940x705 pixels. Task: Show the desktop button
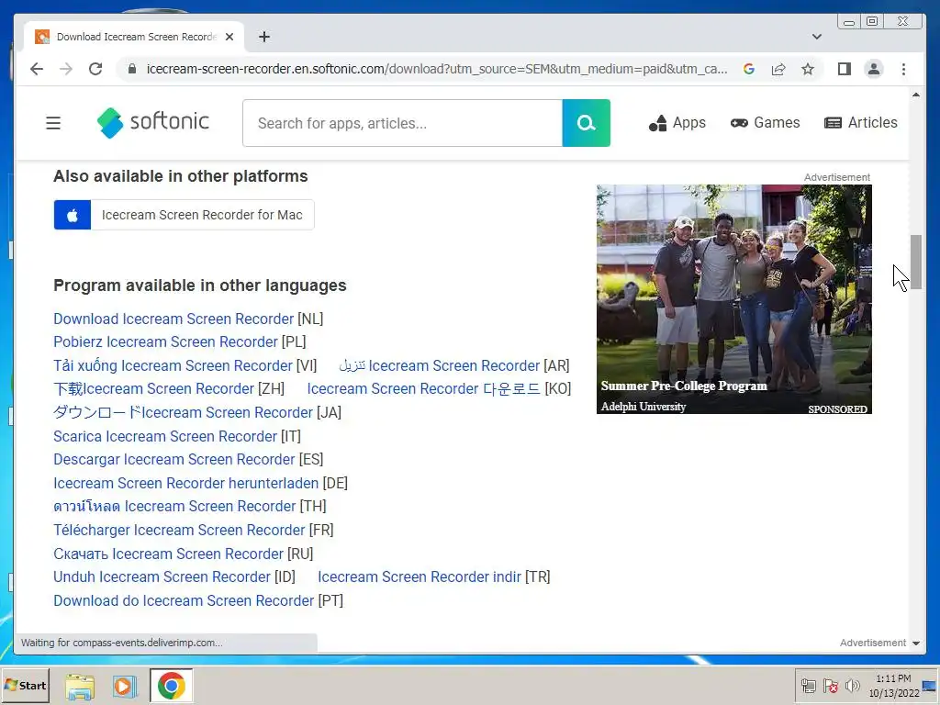click(x=931, y=685)
